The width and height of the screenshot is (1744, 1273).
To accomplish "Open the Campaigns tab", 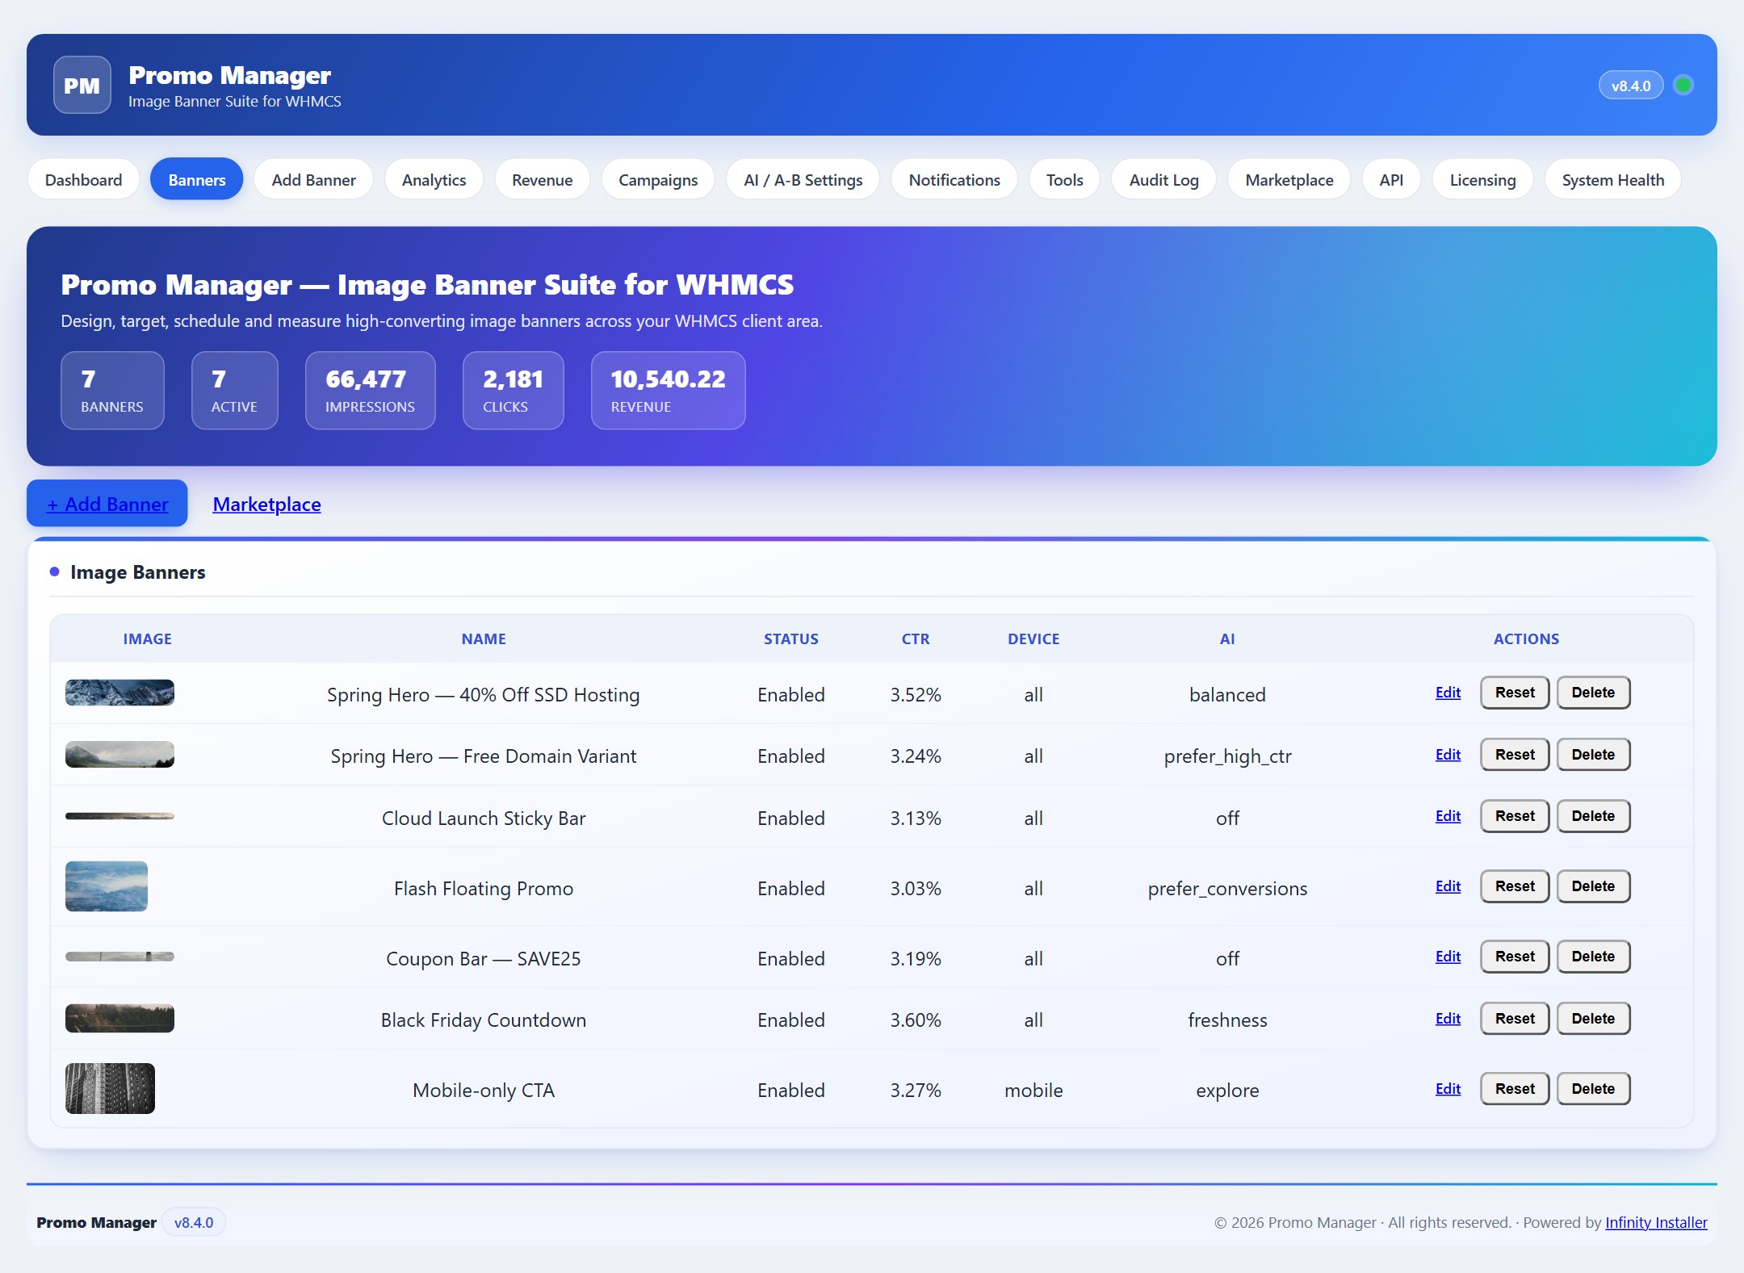I will click(658, 179).
